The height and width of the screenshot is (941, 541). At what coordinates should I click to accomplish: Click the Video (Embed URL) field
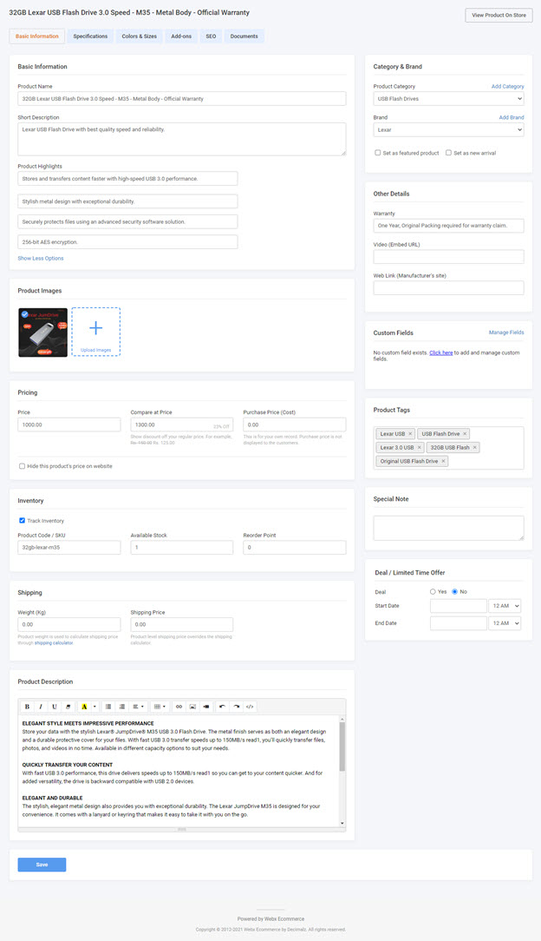click(x=449, y=257)
